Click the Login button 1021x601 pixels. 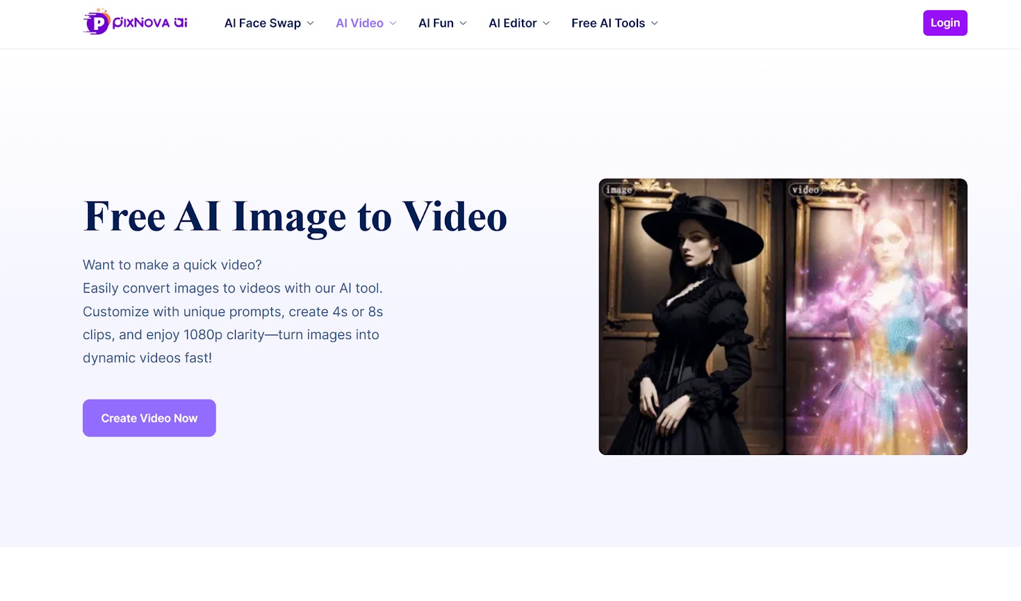pos(945,23)
